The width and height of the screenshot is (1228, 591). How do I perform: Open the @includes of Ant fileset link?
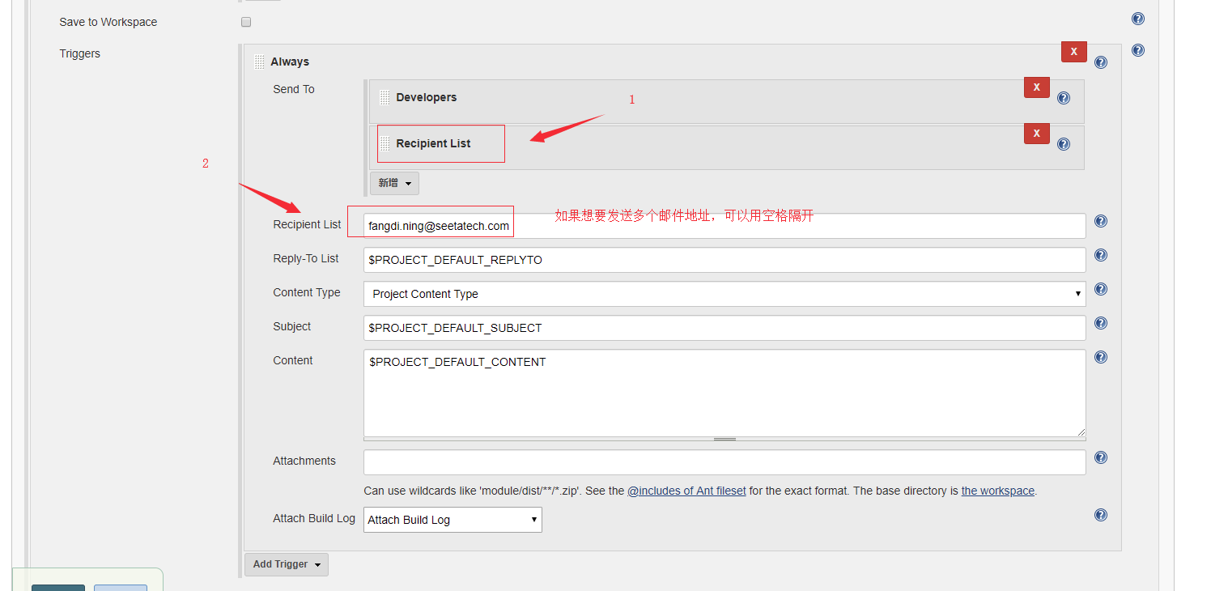(x=686, y=491)
